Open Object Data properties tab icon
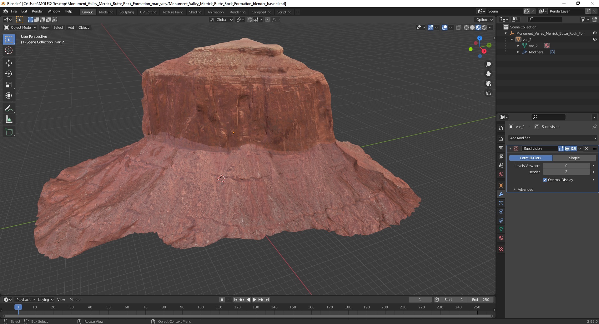Viewport: 599px width, 324px height. click(x=501, y=229)
